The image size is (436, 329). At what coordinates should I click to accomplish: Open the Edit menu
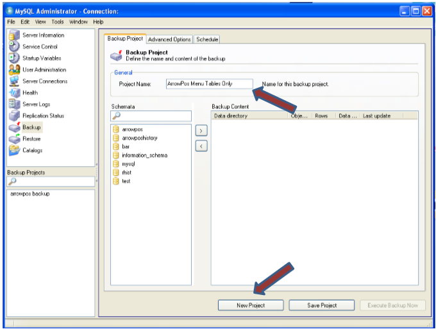coord(25,22)
